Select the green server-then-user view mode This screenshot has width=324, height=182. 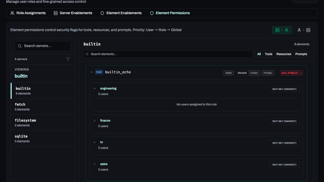282,30
